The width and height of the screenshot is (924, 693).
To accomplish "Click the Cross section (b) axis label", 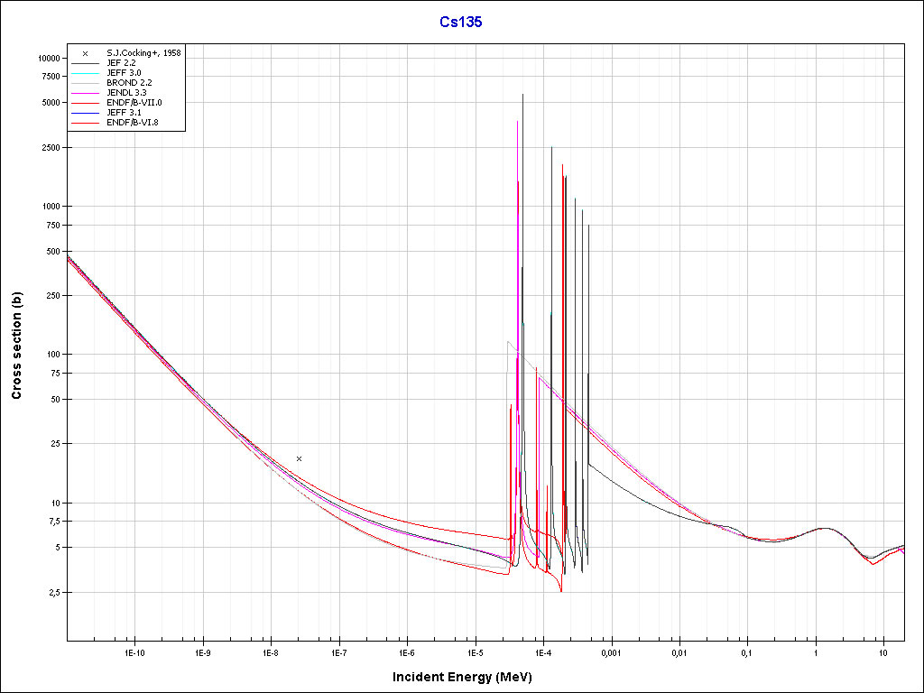I will (x=16, y=346).
